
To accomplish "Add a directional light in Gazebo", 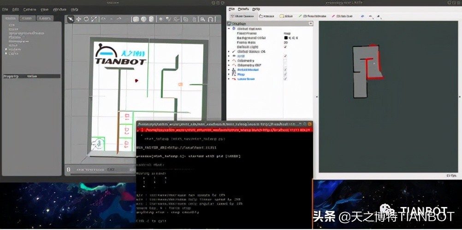I will pyautogui.click(x=176, y=19).
